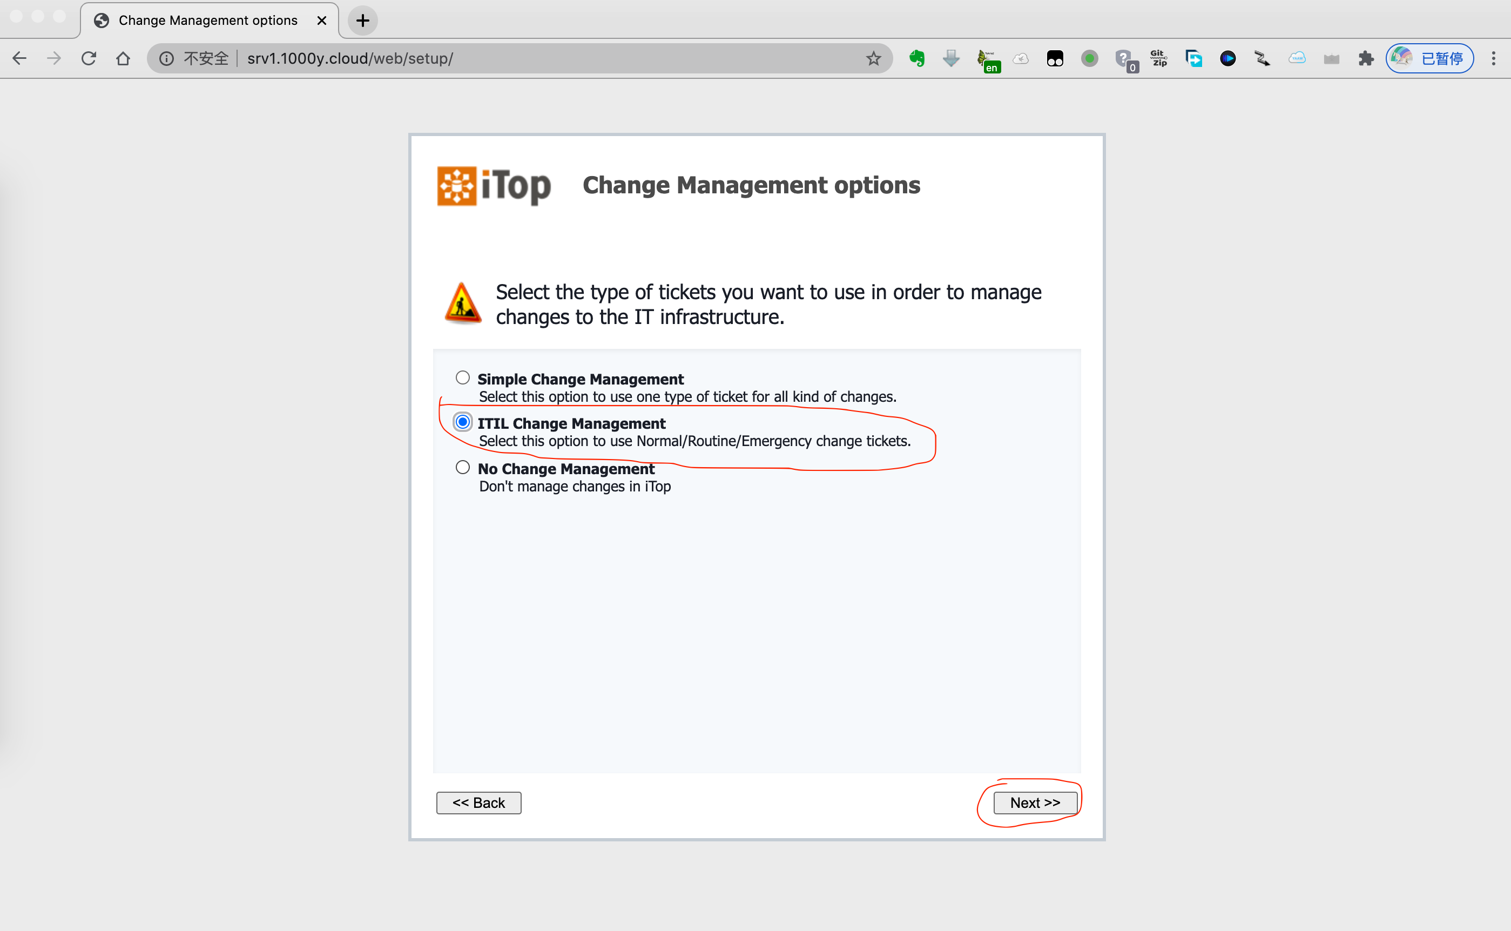The width and height of the screenshot is (1511, 931).
Task: Click the iTop logo
Action: click(494, 186)
